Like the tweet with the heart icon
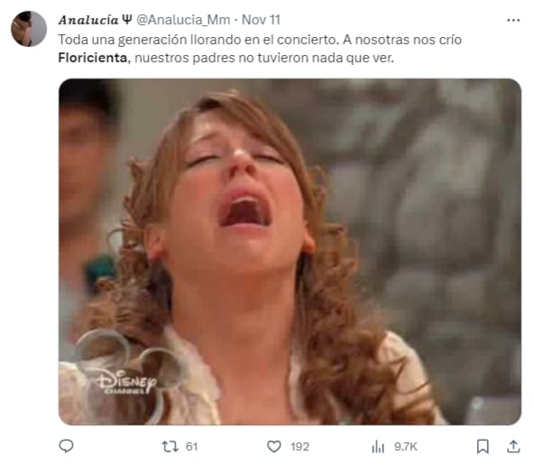Image resolution: width=534 pixels, height=465 pixels. click(x=274, y=447)
